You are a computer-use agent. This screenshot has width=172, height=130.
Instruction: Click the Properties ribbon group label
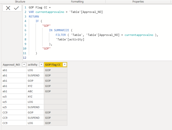(x=138, y=2)
